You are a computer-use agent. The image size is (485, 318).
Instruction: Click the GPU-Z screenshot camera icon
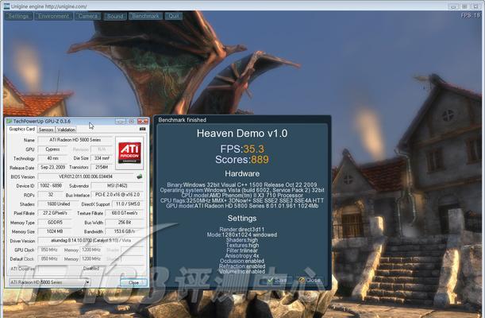click(142, 129)
